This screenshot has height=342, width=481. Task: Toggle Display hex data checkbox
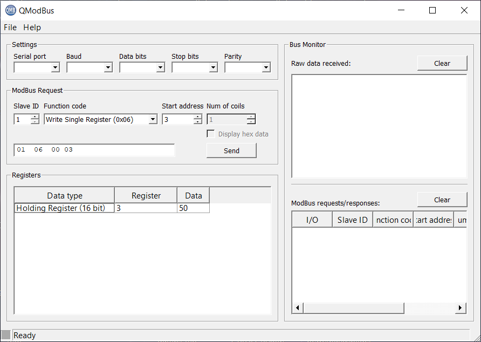pos(211,134)
